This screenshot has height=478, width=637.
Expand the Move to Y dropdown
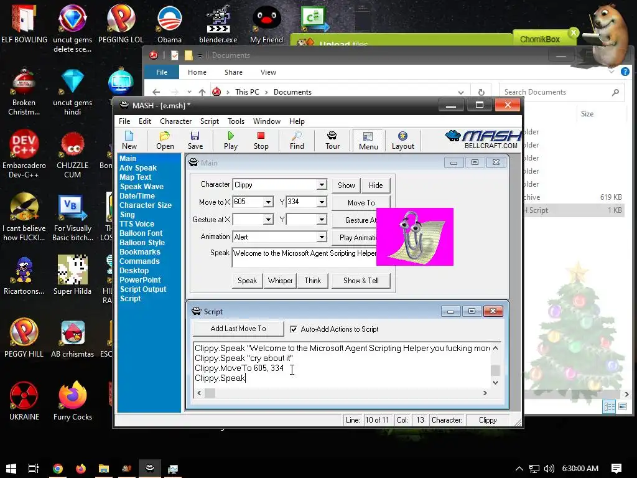point(322,202)
